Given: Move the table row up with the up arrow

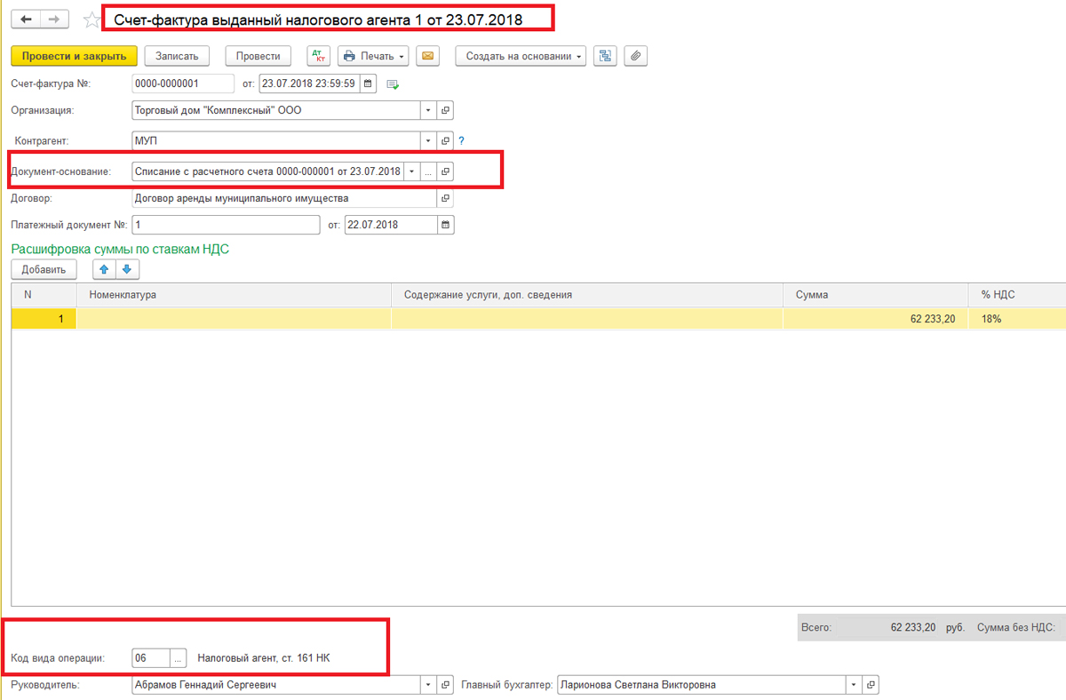Looking at the screenshot, I should [x=105, y=269].
